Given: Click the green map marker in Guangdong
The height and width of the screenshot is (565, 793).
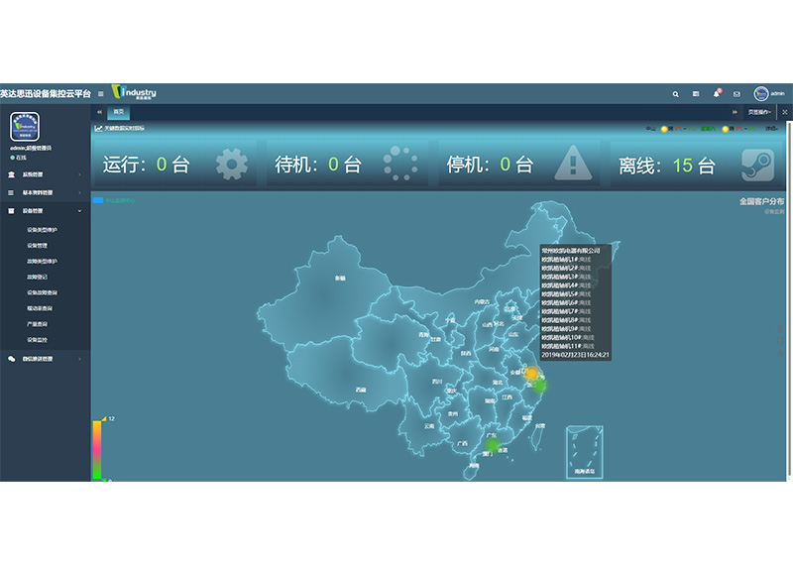Looking at the screenshot, I should (x=492, y=445).
